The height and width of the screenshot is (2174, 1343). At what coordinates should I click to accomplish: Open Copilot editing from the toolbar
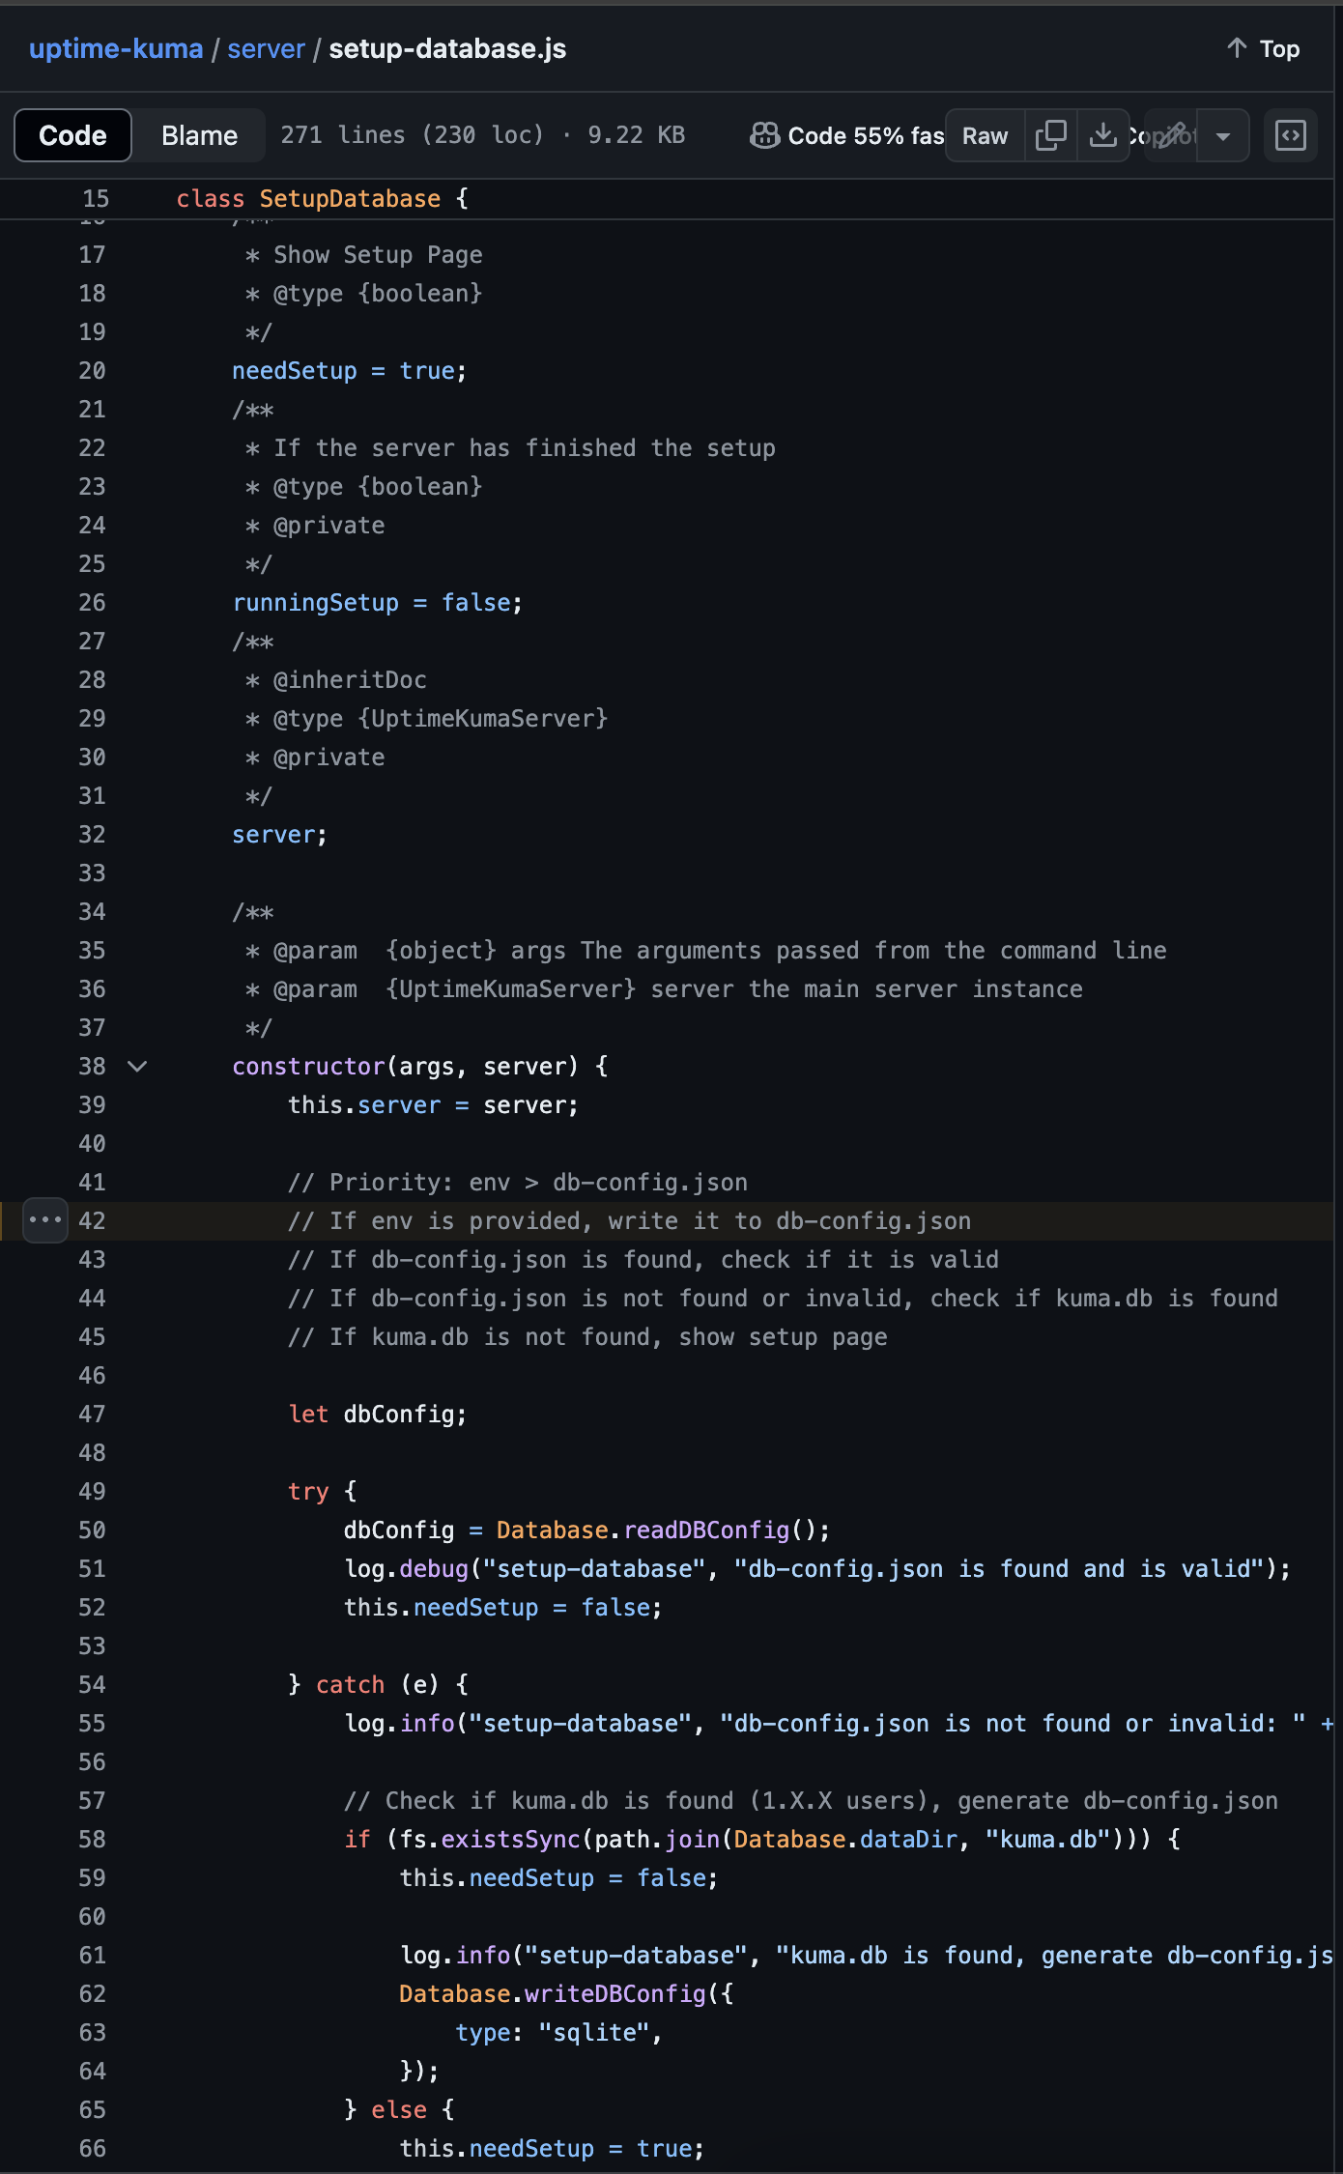(x=1169, y=135)
